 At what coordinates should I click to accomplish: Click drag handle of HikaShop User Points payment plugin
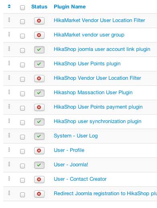(9, 106)
